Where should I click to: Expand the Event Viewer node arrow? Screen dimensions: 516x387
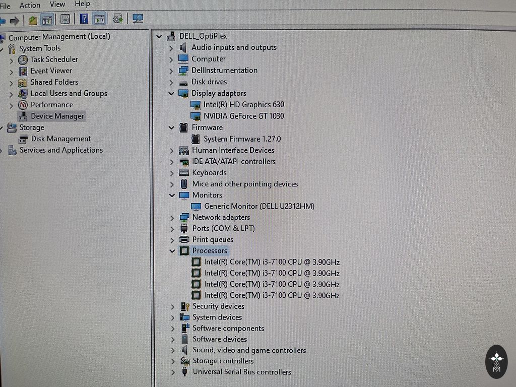tap(11, 72)
